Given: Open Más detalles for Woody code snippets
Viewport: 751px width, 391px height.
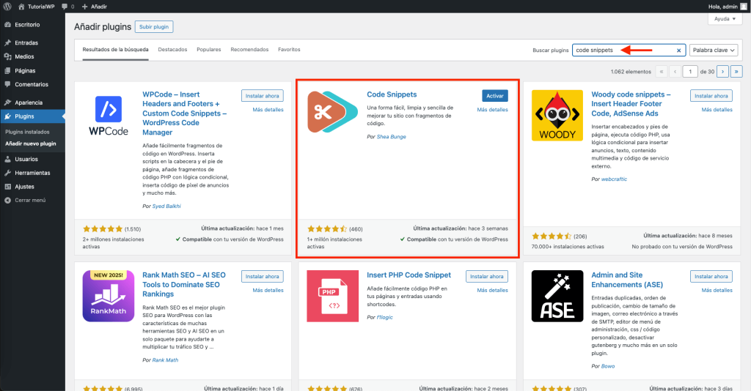Looking at the screenshot, I should point(717,110).
